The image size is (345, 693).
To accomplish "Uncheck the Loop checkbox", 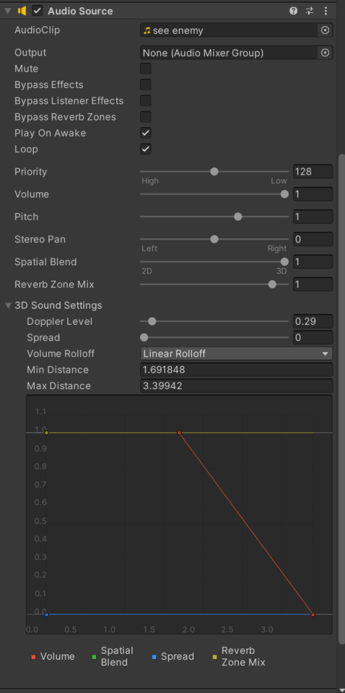I will [x=145, y=149].
